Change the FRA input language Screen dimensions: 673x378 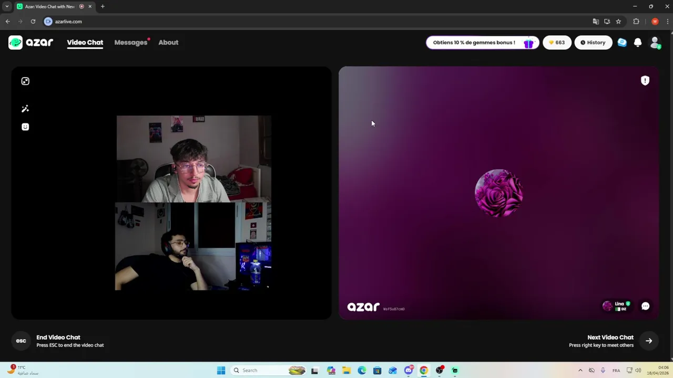pyautogui.click(x=616, y=370)
